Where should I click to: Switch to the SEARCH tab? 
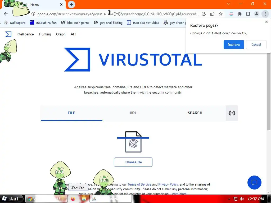[195, 113]
